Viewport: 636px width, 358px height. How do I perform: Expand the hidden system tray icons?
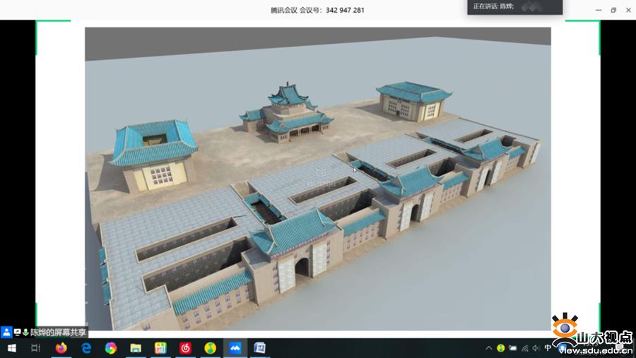click(488, 348)
